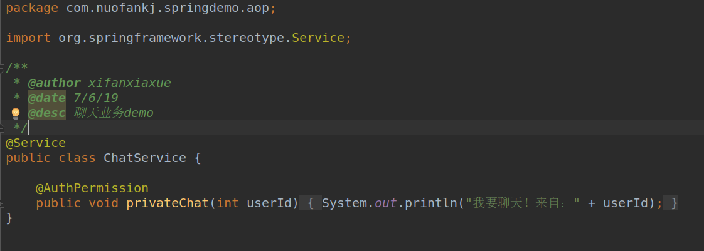Image resolution: width=704 pixels, height=251 pixels.
Task: Click the italic out field reference
Action: coord(385,203)
